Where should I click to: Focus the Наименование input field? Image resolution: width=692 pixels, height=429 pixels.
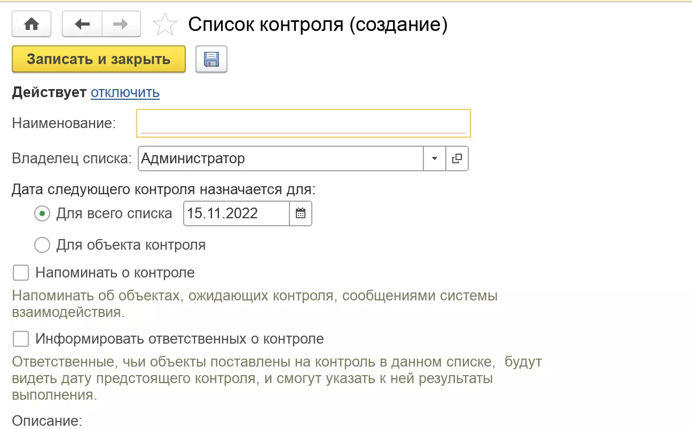[303, 123]
